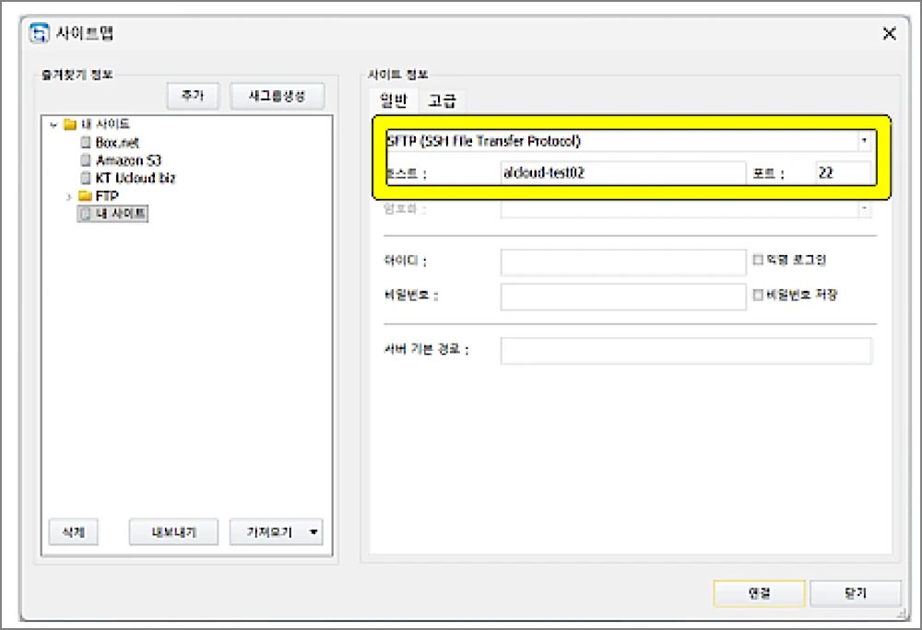Click the 새그룹생성 button
922x630 pixels.
pyautogui.click(x=277, y=96)
